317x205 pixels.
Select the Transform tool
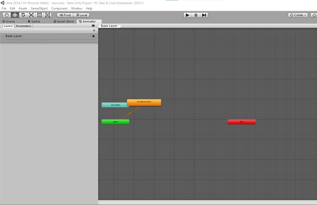click(x=48, y=15)
